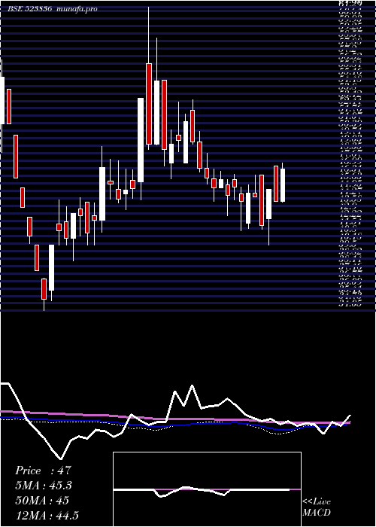Click the last white candlestick on right
Image resolution: width=376 pixels, height=527 pixels.
point(283,185)
